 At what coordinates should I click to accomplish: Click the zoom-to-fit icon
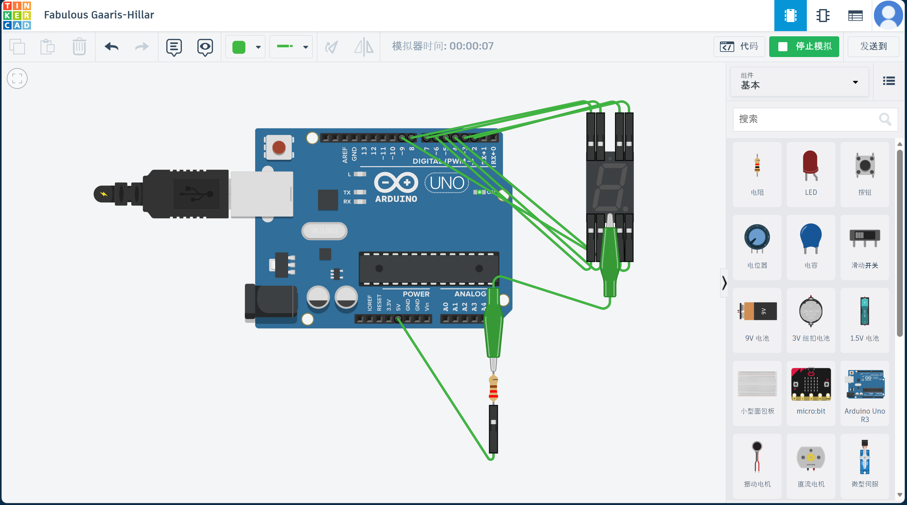(17, 78)
